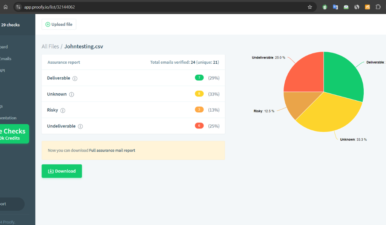Click the Risky 12.5 % chart label
Image resolution: width=386 pixels, height=225 pixels.
[264, 111]
